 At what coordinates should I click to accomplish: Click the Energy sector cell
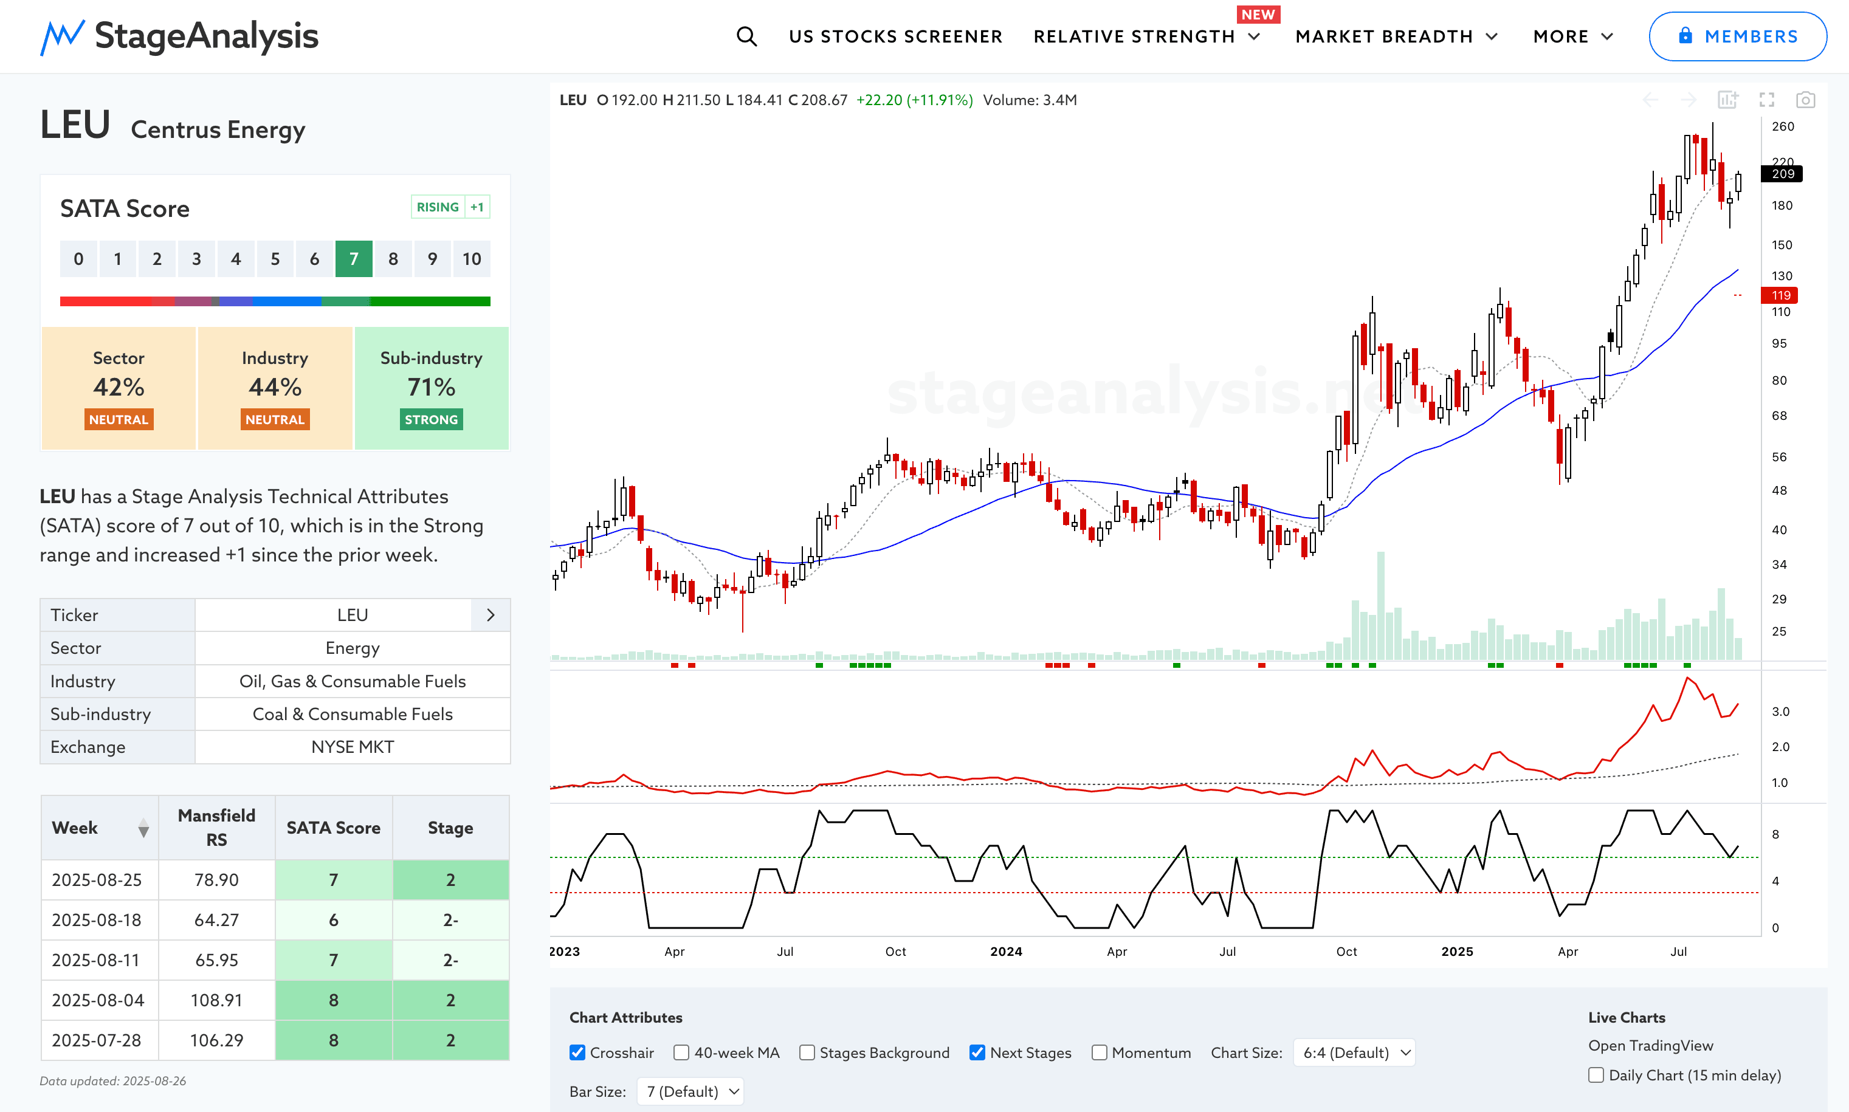coord(353,648)
